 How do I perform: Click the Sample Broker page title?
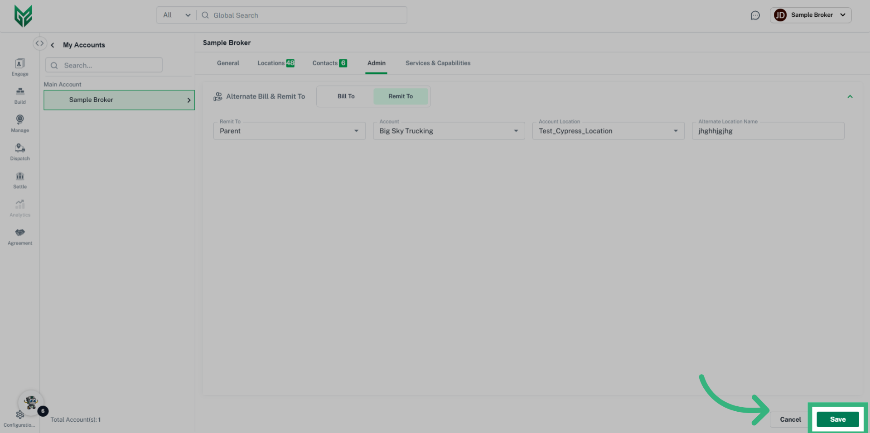(227, 43)
